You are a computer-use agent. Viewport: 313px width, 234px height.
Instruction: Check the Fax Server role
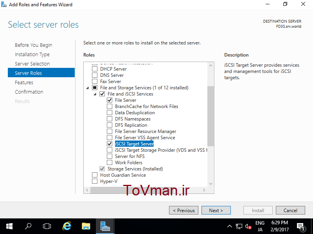(x=95, y=81)
